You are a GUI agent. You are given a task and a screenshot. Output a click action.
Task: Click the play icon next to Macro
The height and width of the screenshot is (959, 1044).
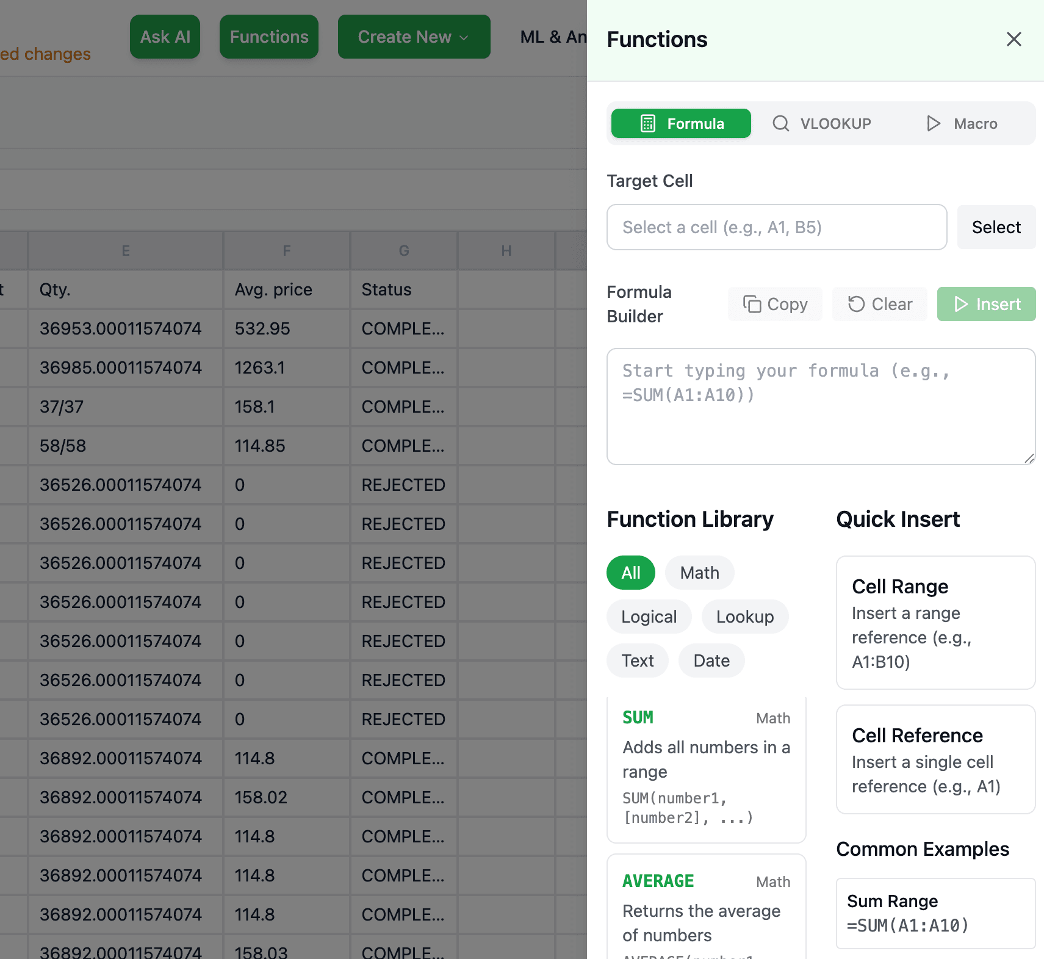[x=932, y=123]
